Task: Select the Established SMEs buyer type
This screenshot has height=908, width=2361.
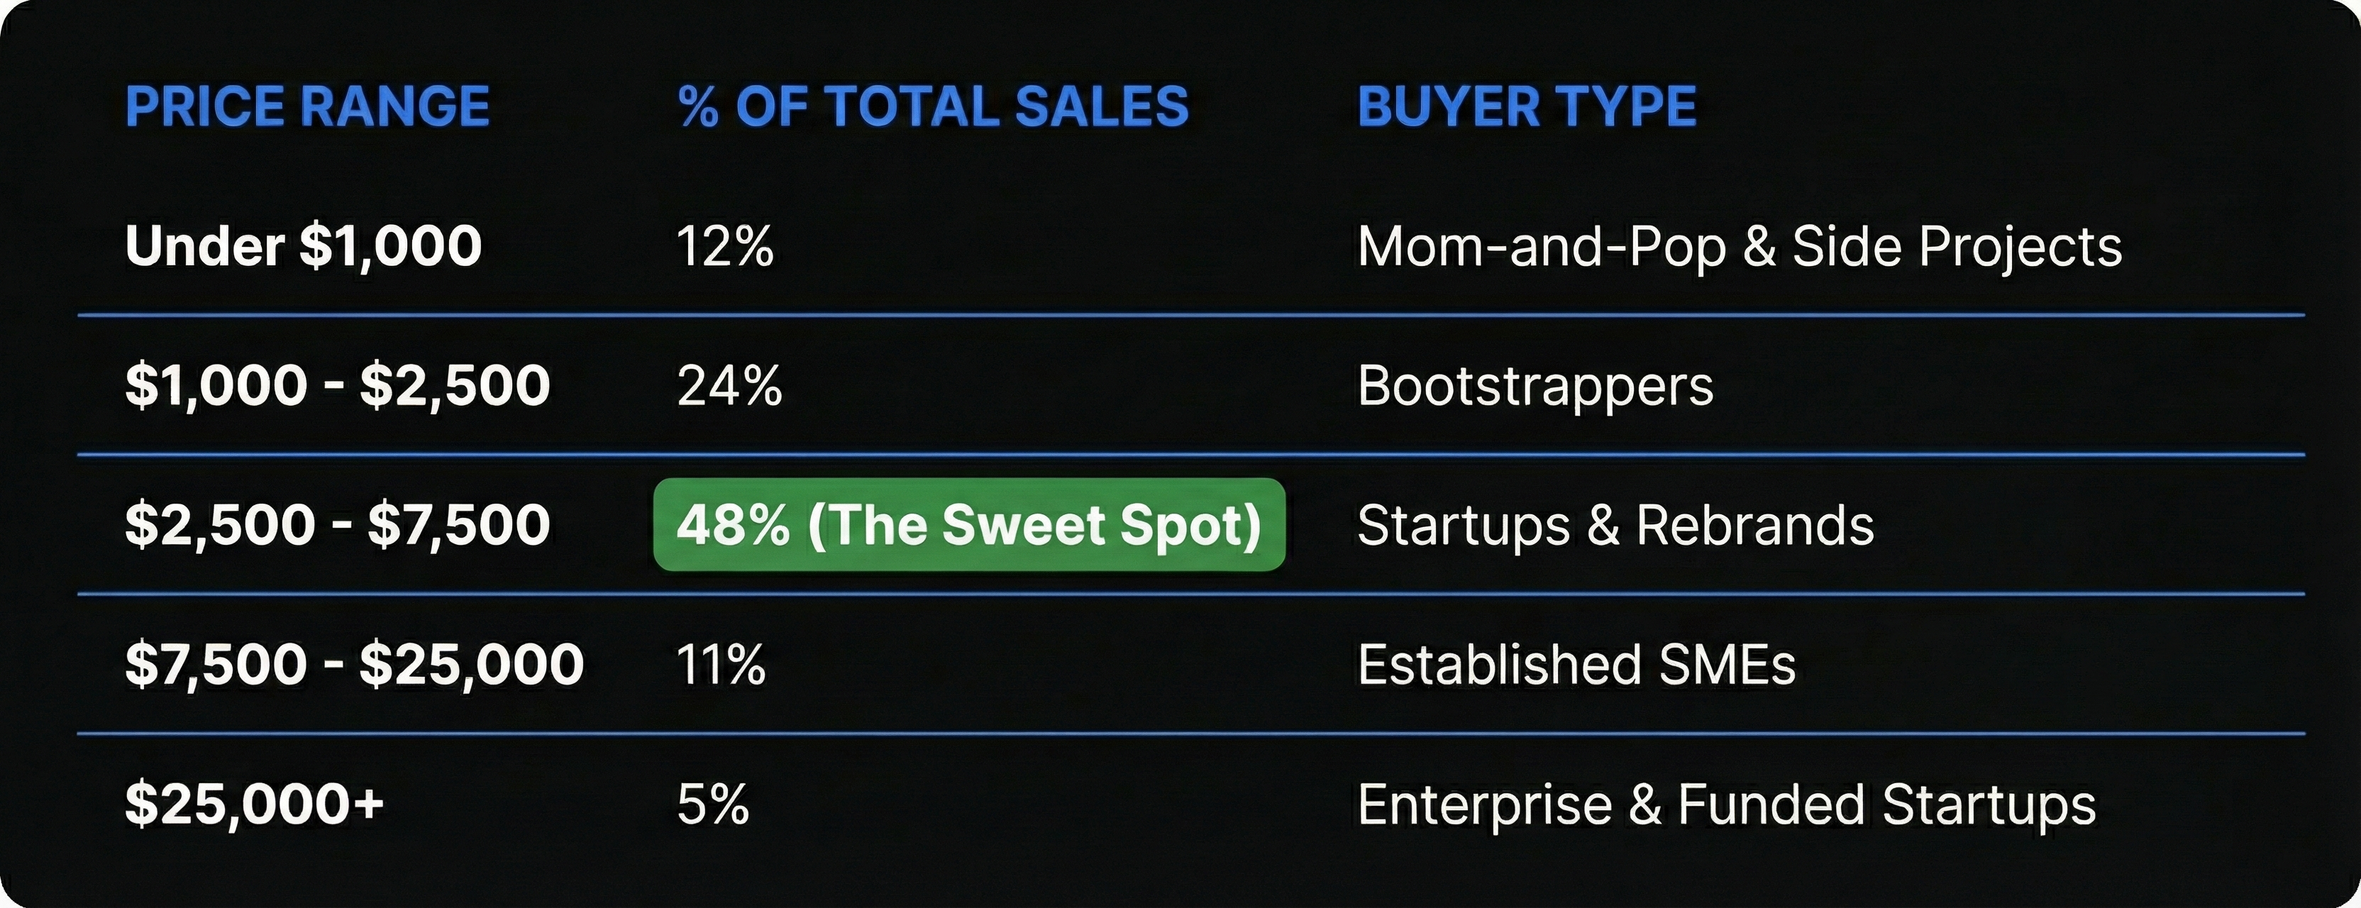Action: coord(1576,664)
